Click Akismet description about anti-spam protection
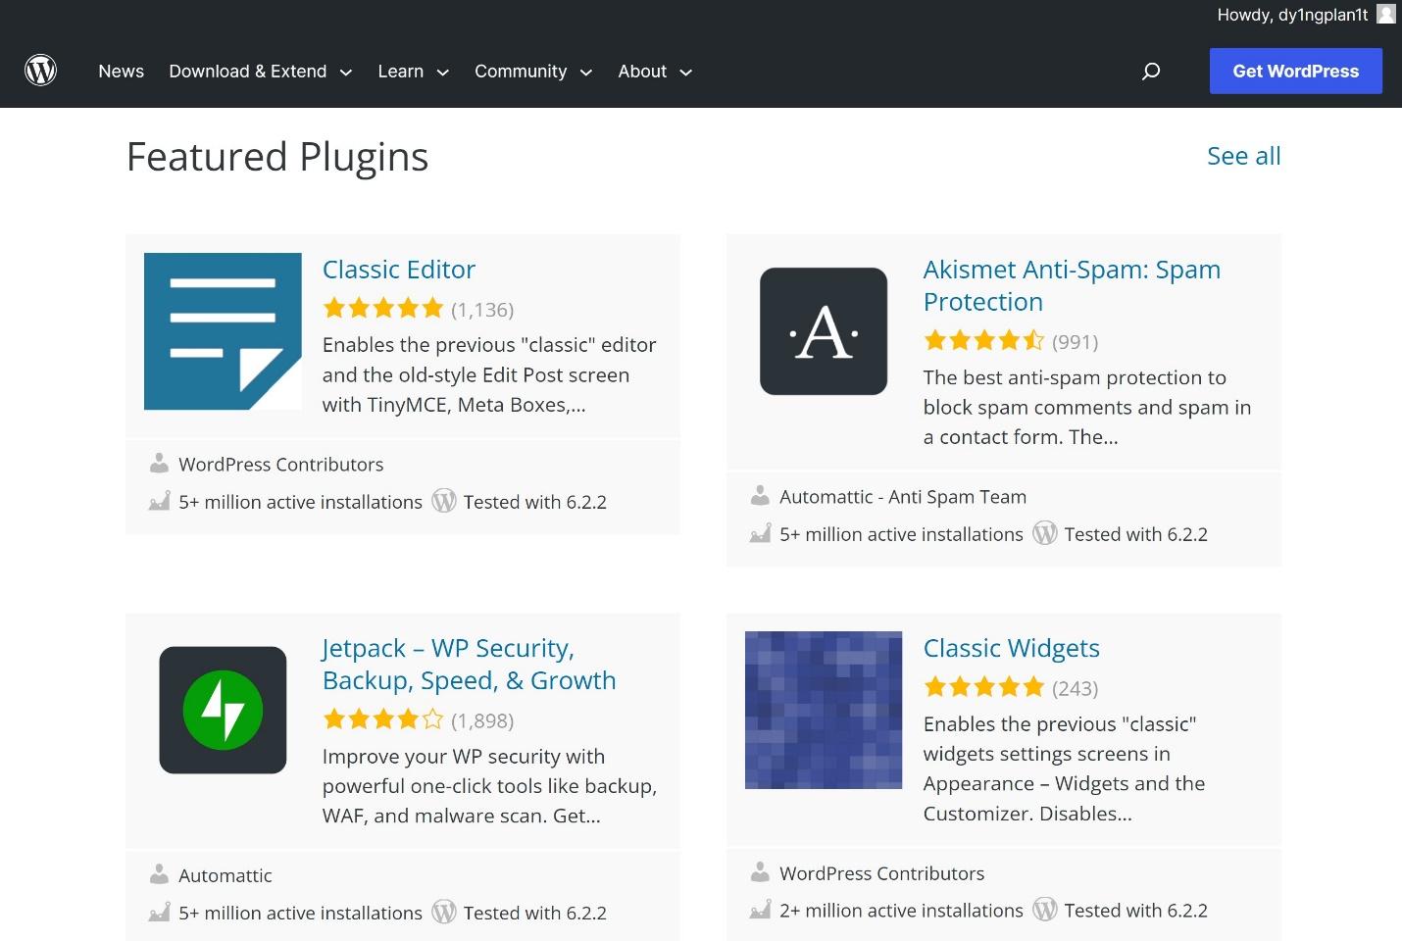Viewport: 1402px width, 941px height. tap(1087, 407)
